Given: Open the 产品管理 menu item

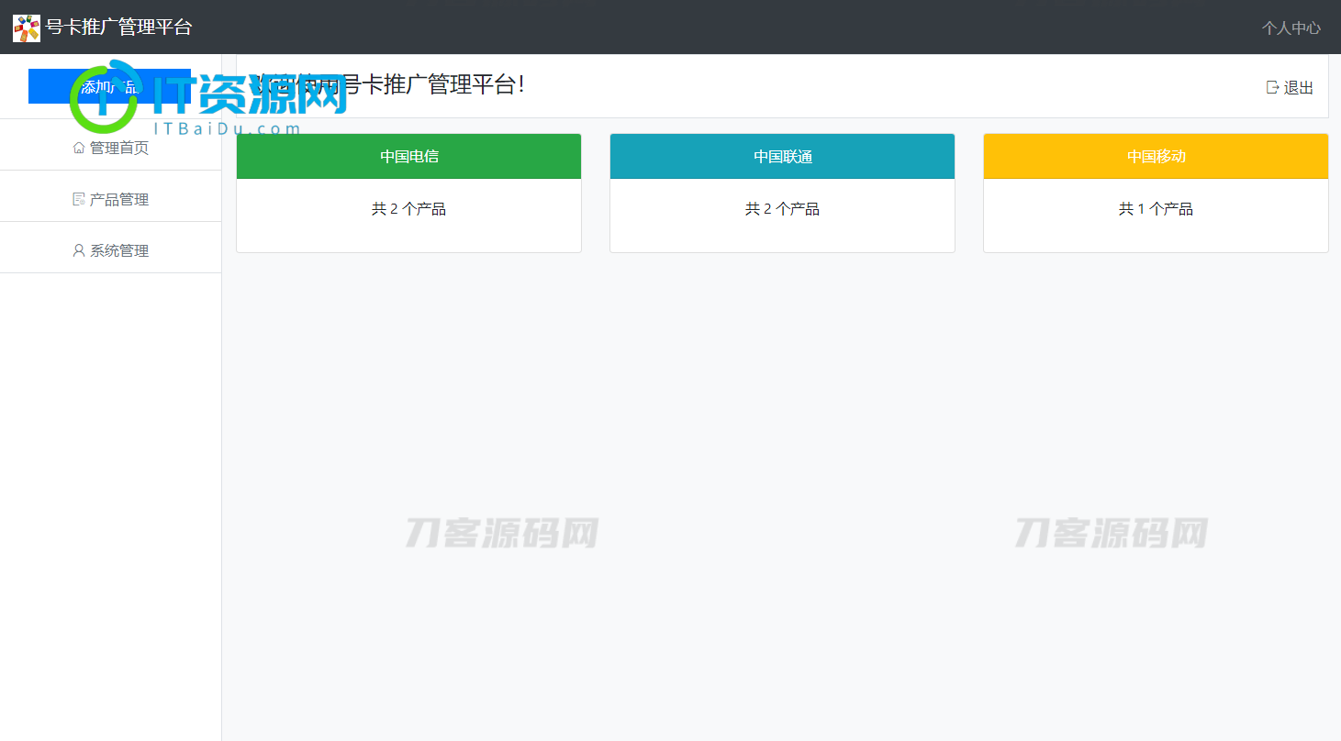Looking at the screenshot, I should click(x=110, y=199).
